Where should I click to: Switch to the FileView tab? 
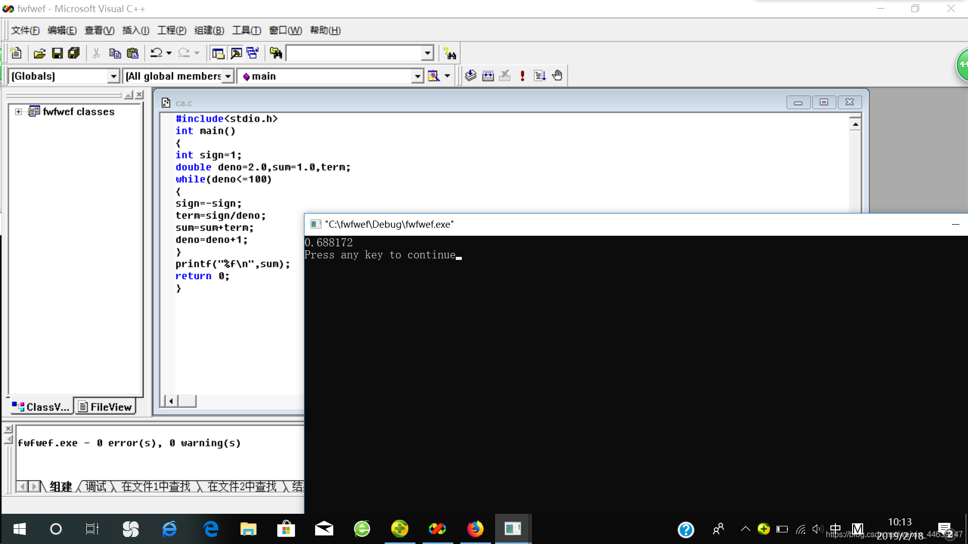click(x=105, y=407)
